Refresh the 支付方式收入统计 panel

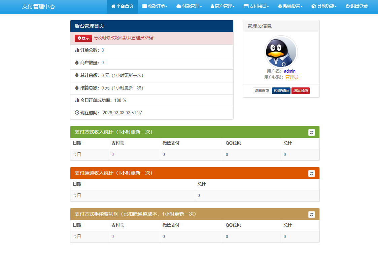[x=311, y=132]
